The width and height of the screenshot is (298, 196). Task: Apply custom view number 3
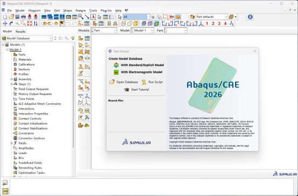click(219, 24)
